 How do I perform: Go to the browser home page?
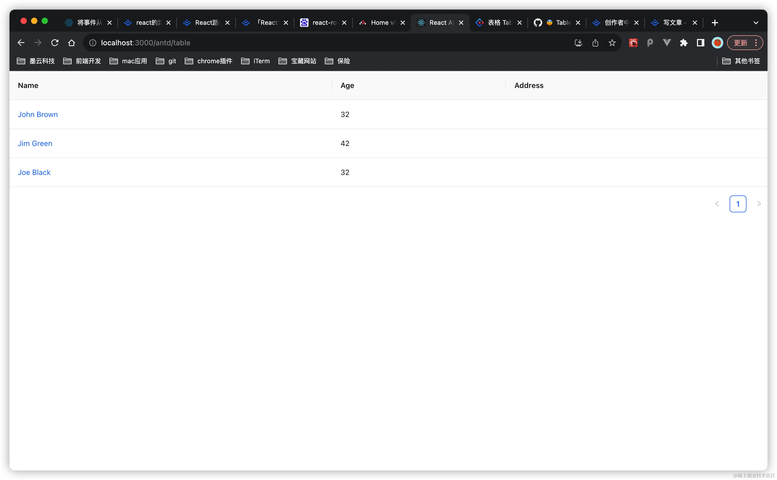point(72,42)
